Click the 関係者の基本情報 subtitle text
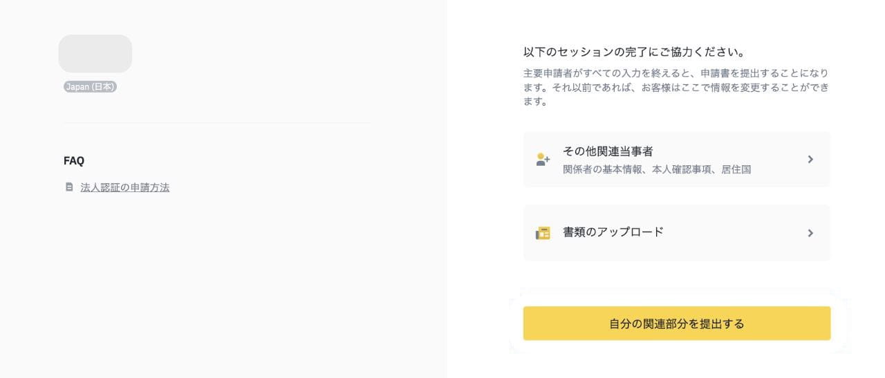This screenshot has width=885, height=378. click(x=602, y=169)
